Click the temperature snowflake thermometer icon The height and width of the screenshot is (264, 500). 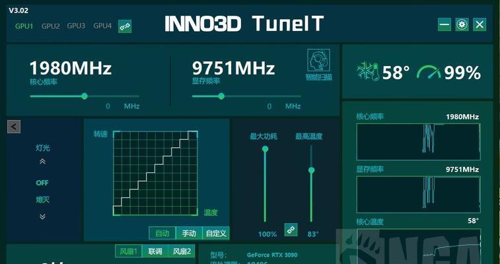[x=368, y=71]
